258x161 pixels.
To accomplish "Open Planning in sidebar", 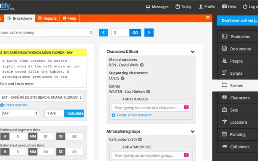I will [x=238, y=134].
